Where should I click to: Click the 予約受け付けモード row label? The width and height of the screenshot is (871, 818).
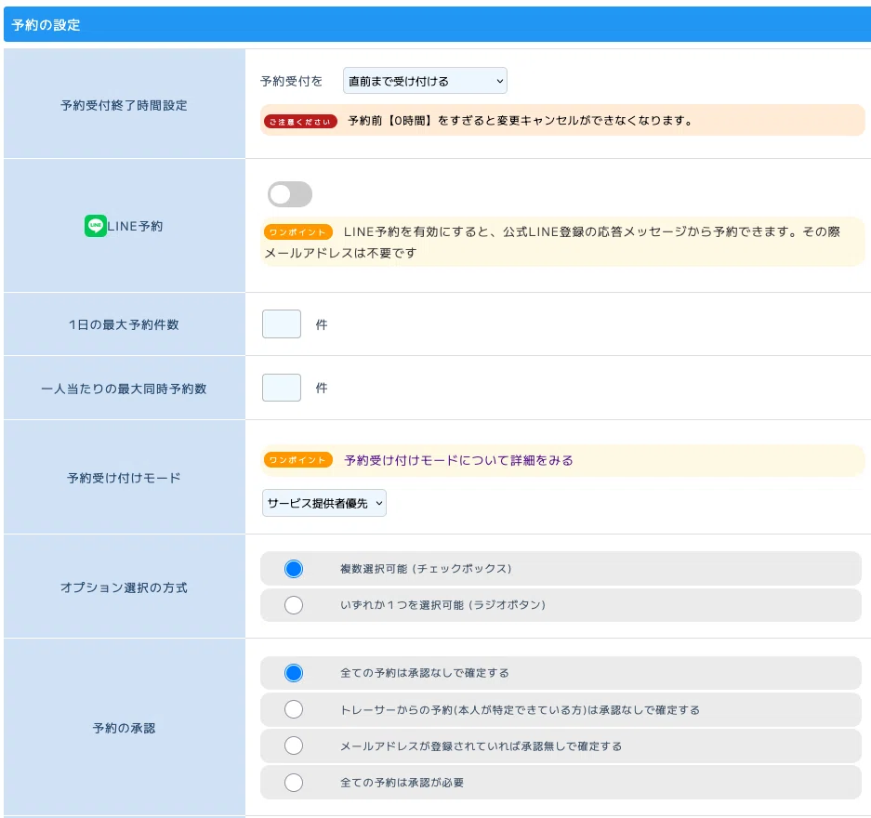(124, 478)
